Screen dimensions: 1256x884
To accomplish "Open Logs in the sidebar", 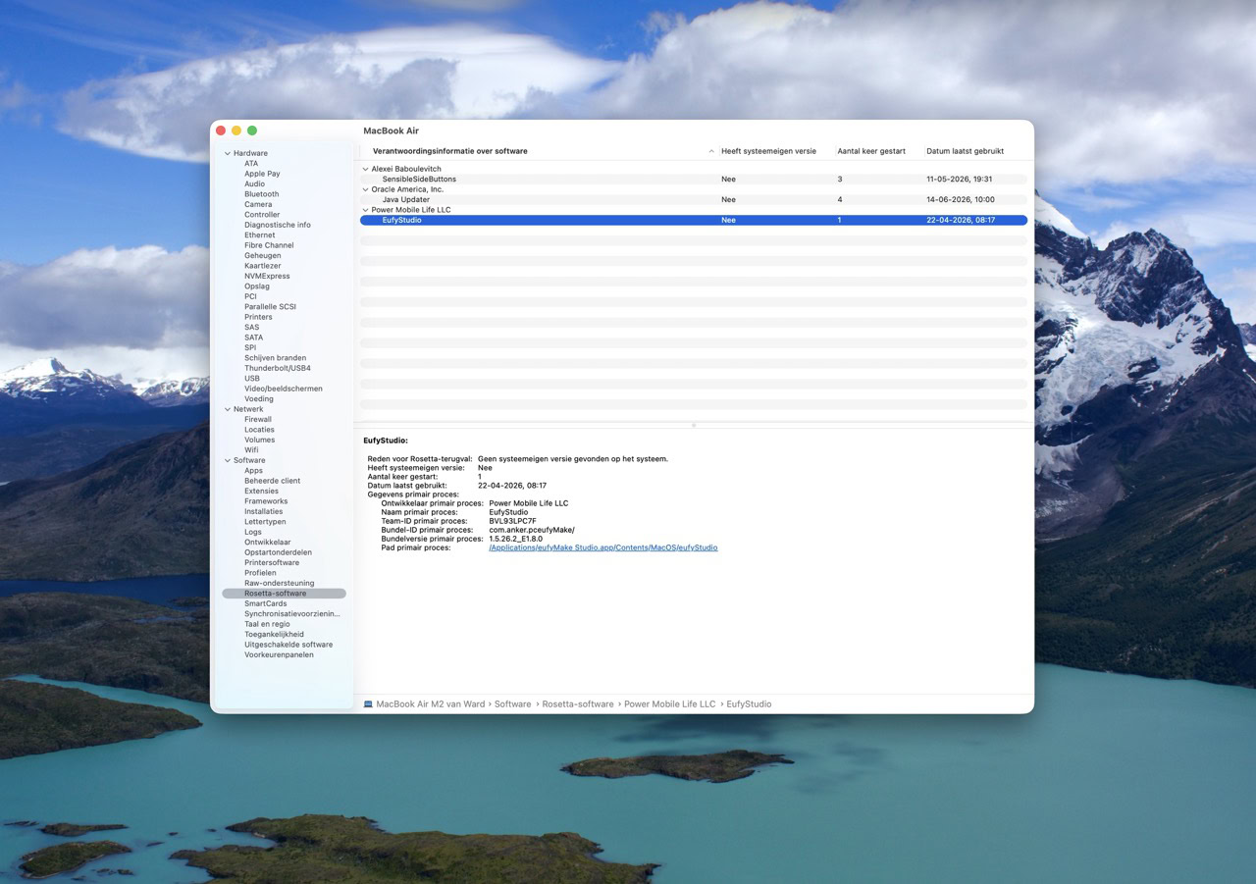I will point(253,532).
